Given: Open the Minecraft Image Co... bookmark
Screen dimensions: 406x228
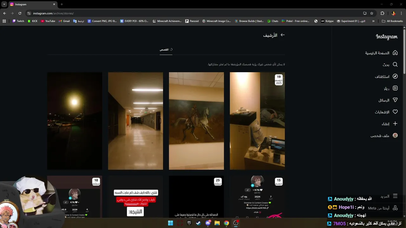Looking at the screenshot, I should pos(216,21).
